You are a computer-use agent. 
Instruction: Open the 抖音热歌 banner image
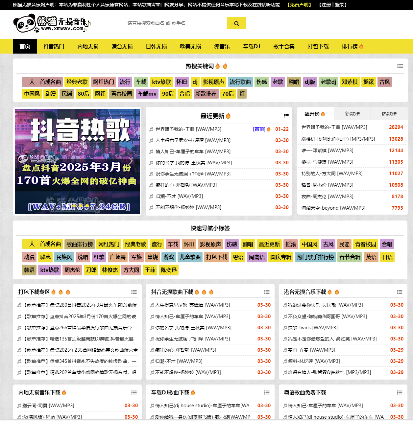pos(77,161)
